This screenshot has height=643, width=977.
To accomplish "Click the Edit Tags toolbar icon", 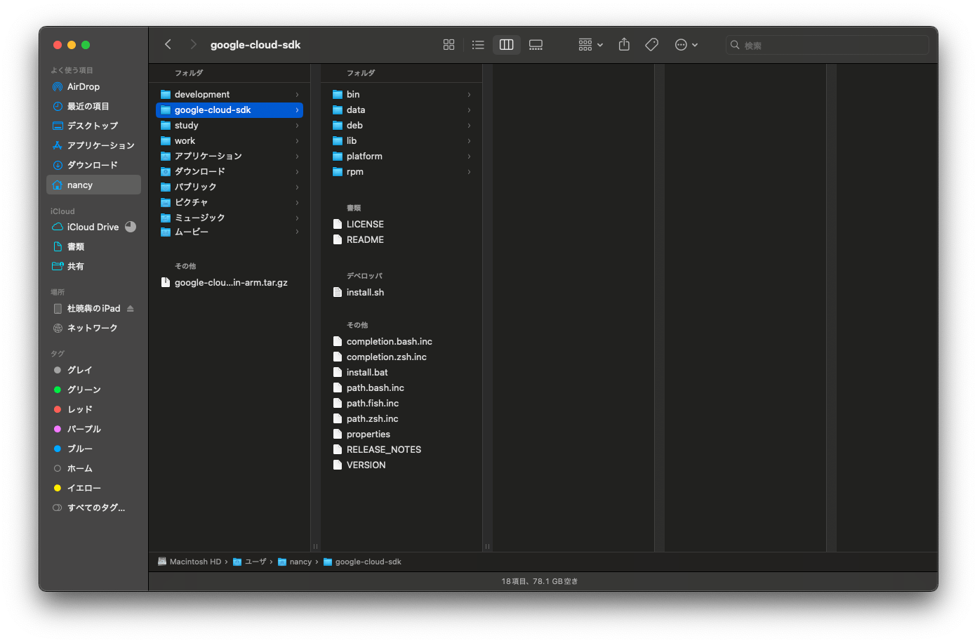I will (x=651, y=45).
